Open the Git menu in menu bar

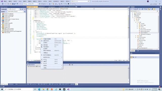click(20, 1)
